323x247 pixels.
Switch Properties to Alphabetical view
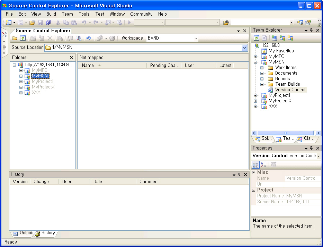pos(263,165)
